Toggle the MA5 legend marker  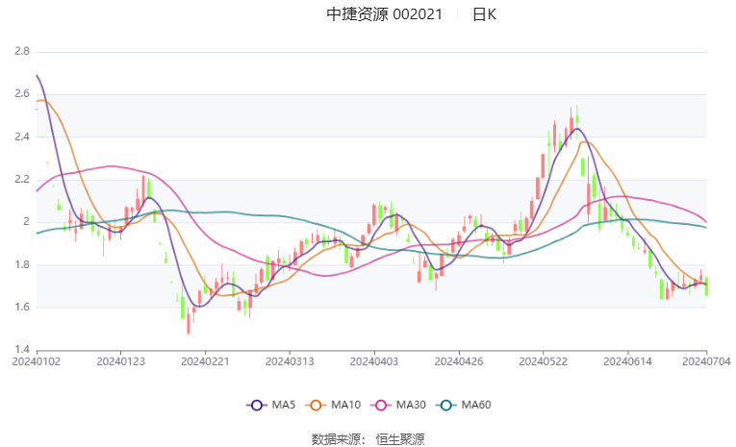(x=271, y=405)
